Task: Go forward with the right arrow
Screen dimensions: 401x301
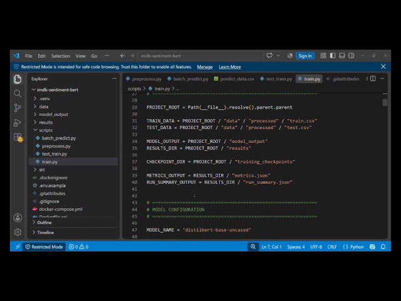Action: click(132, 56)
